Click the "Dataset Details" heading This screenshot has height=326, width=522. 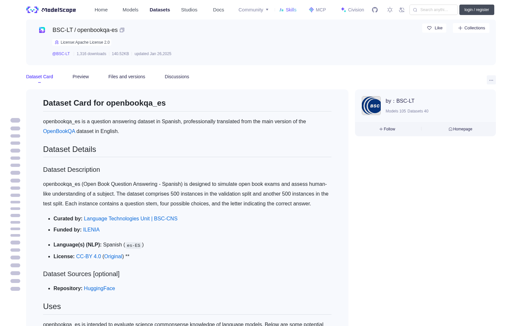(69, 149)
